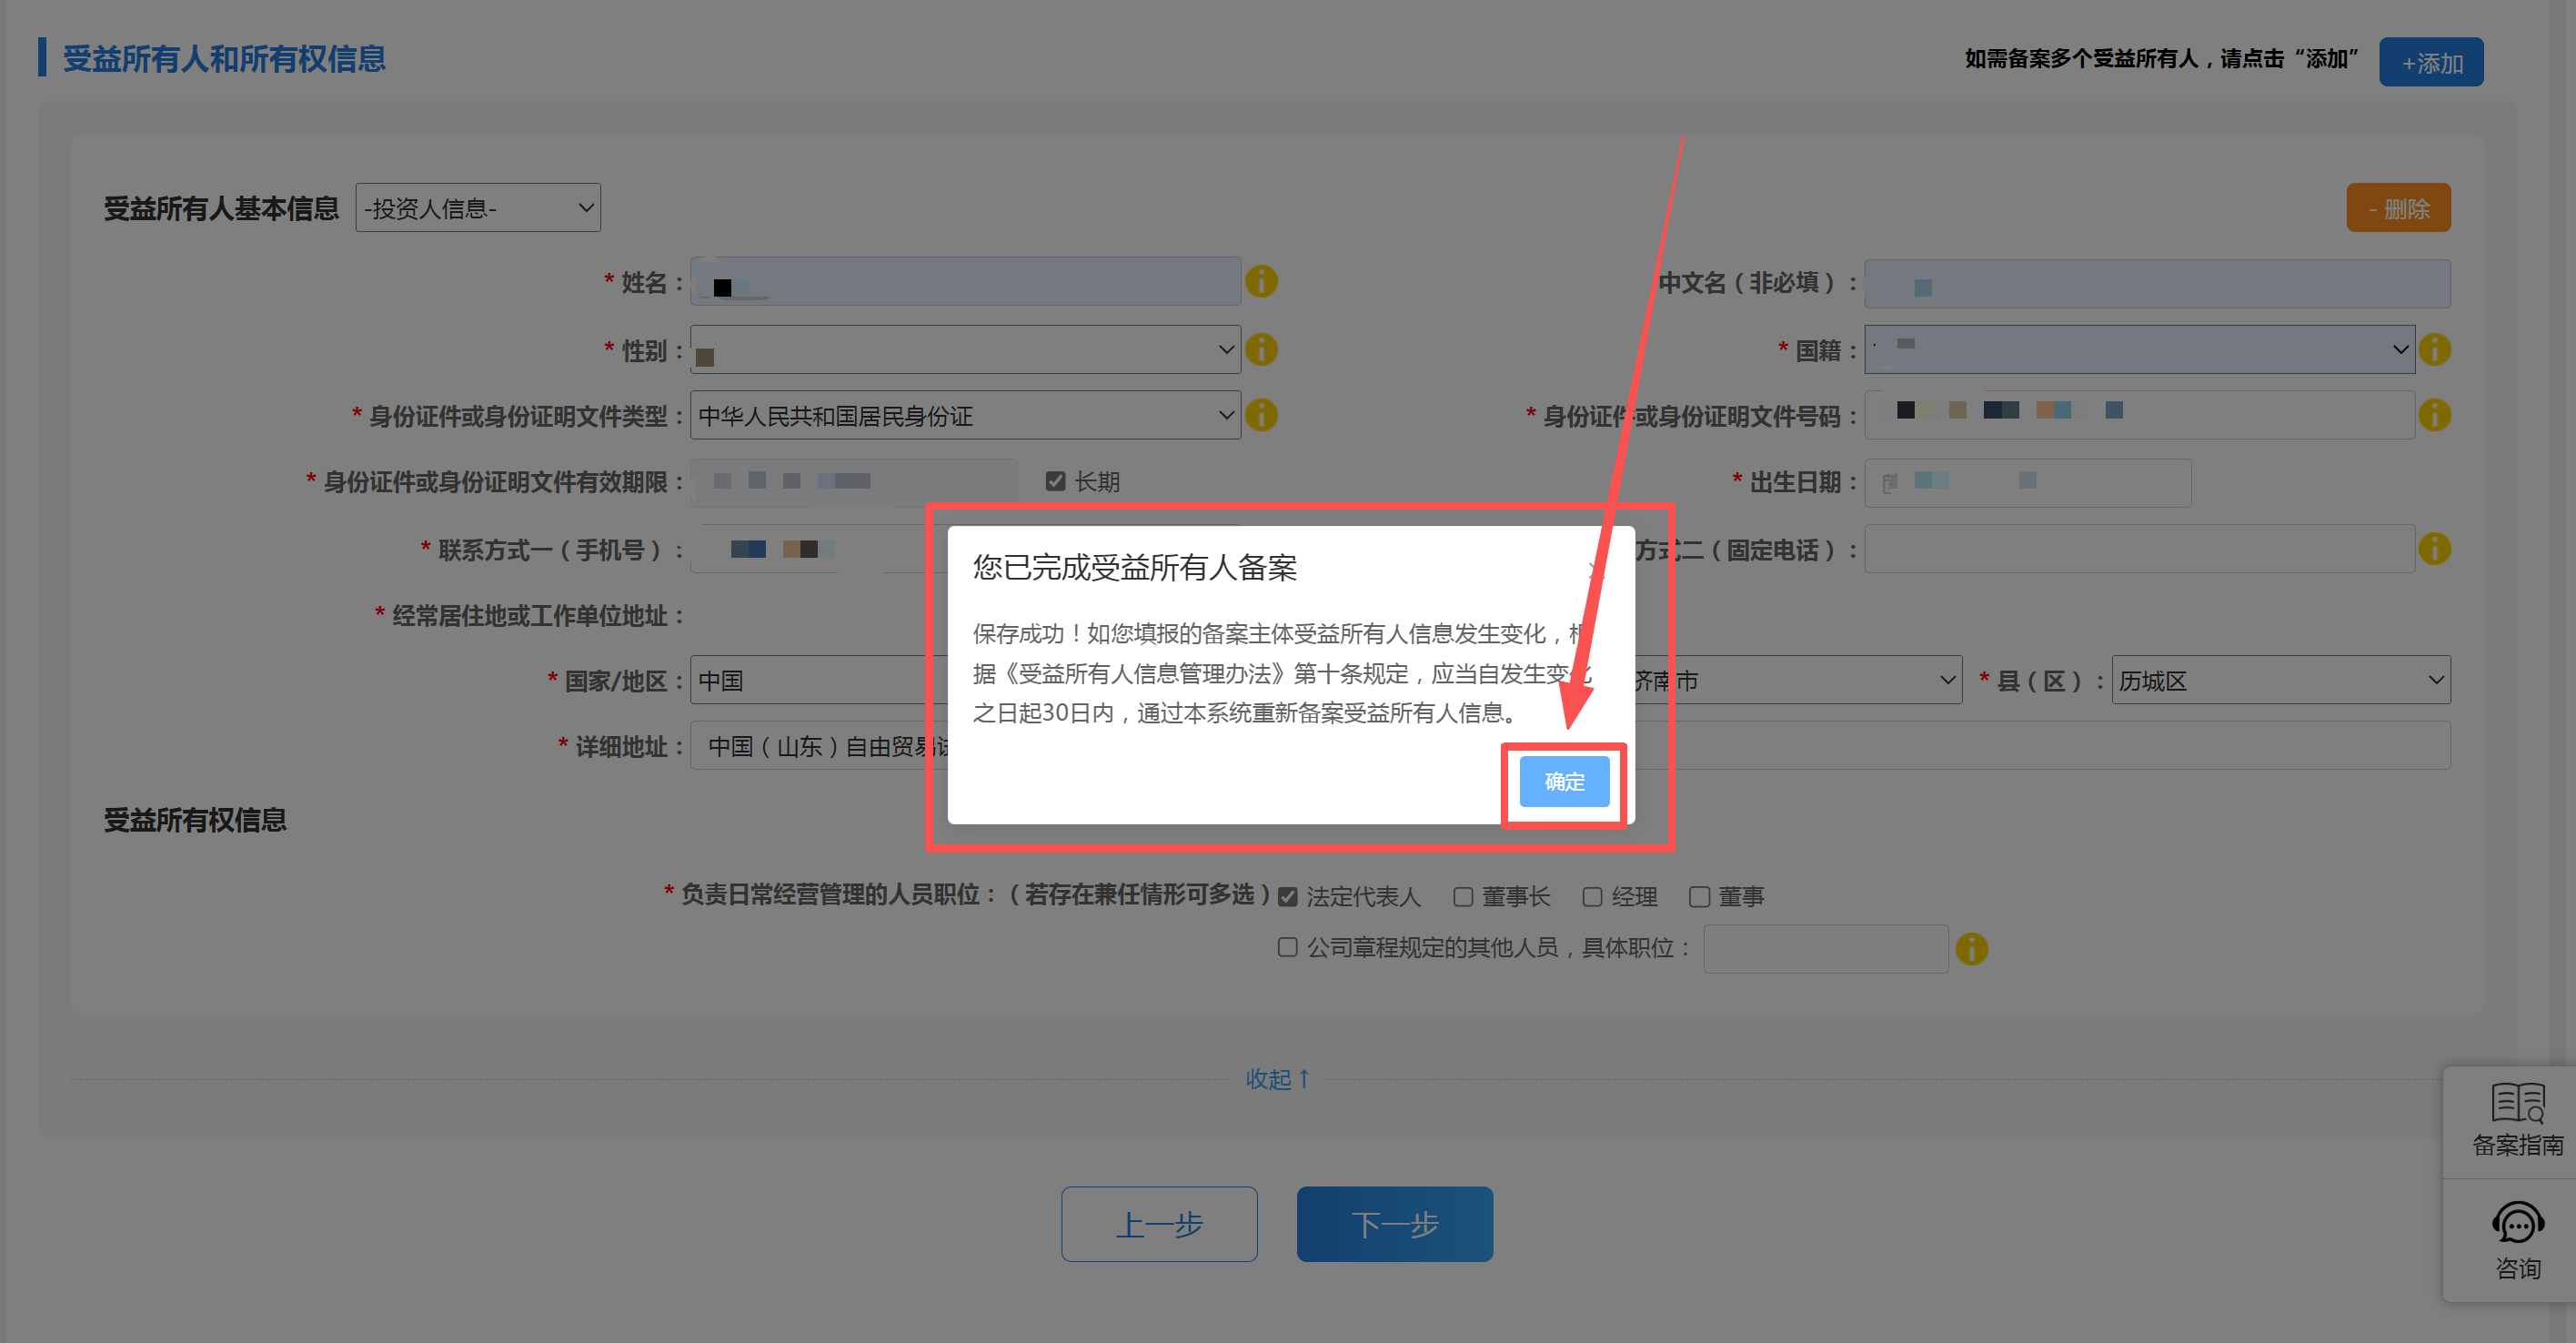The height and width of the screenshot is (1343, 2576).
Task: Collapse section via 收起 link
Action: 1277,1079
